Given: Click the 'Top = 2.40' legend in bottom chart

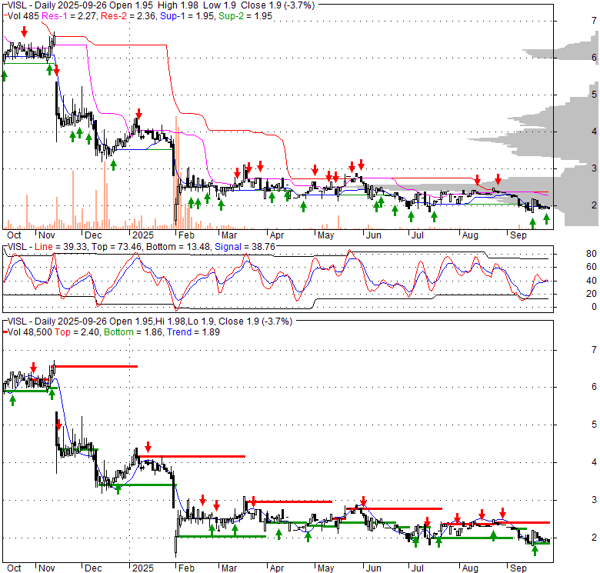Looking at the screenshot, I should click(77, 332).
